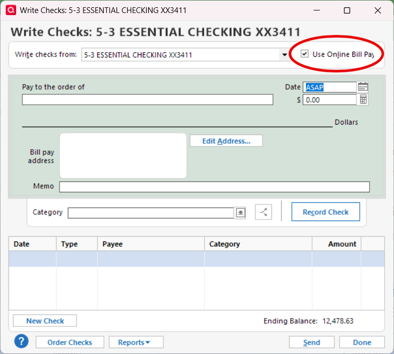Open the Category dropdown list button
Screen dimensions: 394x354
[240, 213]
